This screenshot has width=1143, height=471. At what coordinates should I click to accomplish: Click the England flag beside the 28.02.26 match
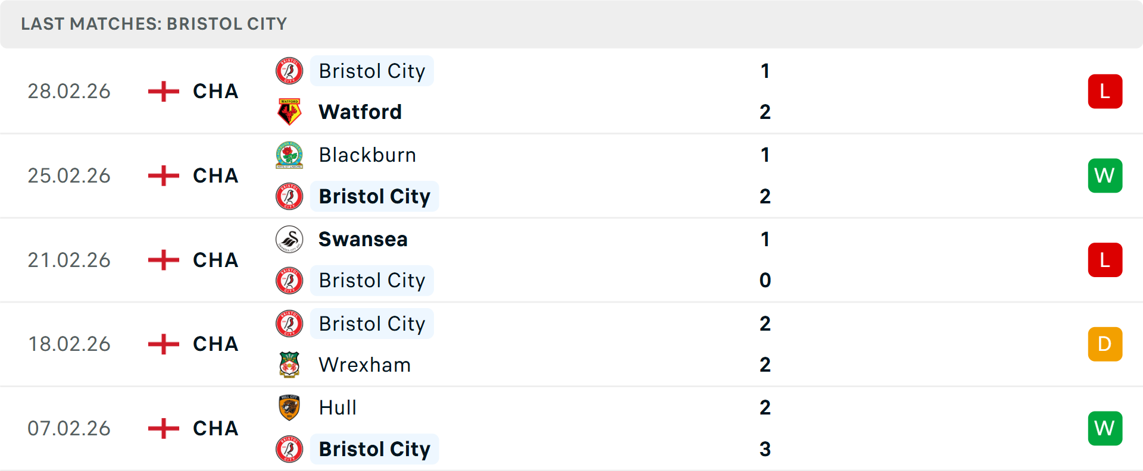click(162, 91)
